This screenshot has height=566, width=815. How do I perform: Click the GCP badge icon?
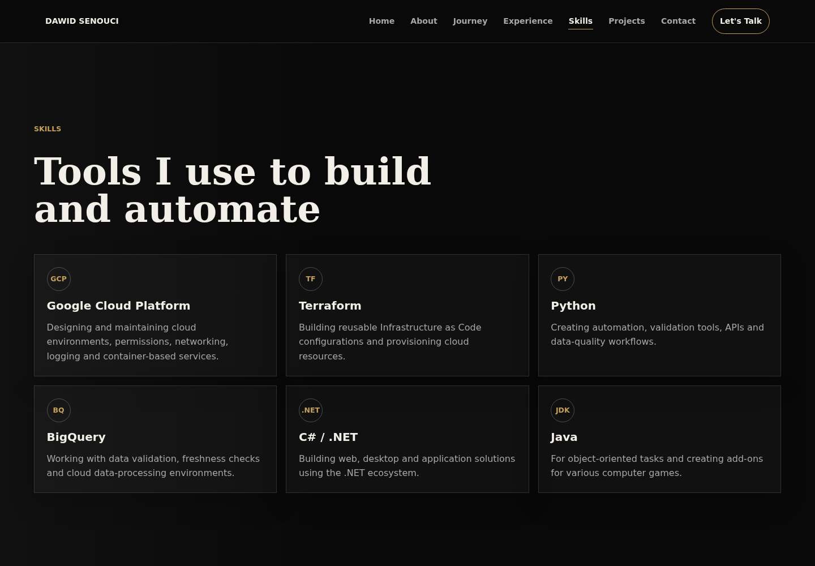coord(59,279)
